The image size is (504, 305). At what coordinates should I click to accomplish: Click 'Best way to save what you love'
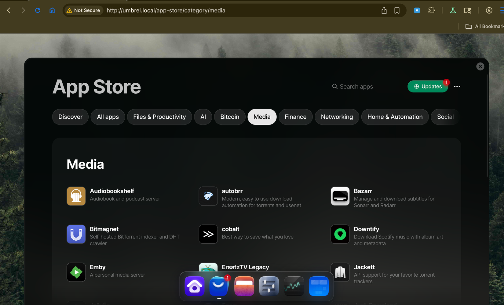click(257, 237)
